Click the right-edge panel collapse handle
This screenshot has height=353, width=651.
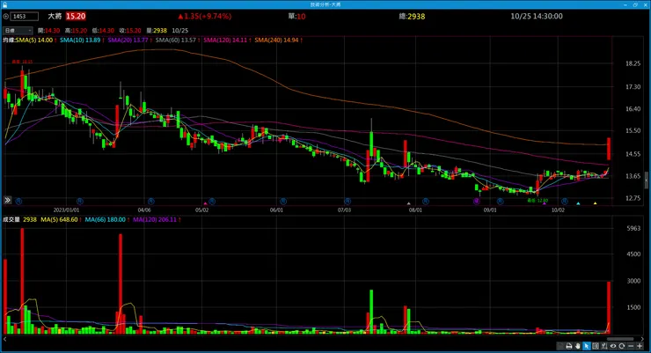647,180
